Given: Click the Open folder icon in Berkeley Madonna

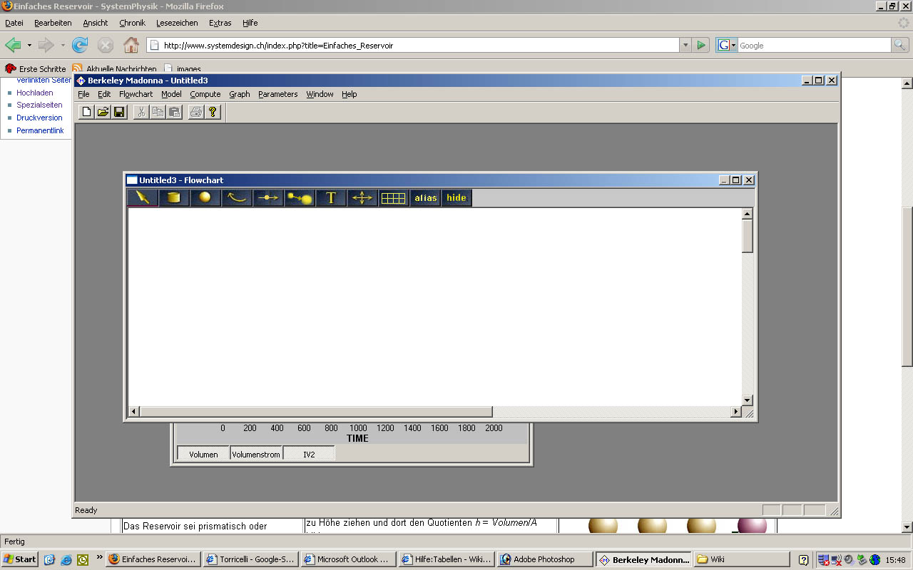Looking at the screenshot, I should point(103,112).
